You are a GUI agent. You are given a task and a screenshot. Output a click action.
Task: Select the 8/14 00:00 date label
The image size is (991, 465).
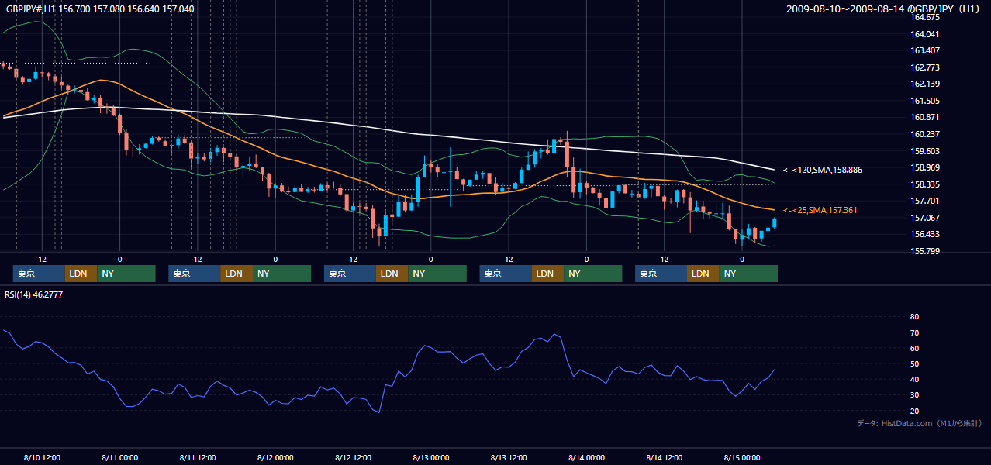587,458
